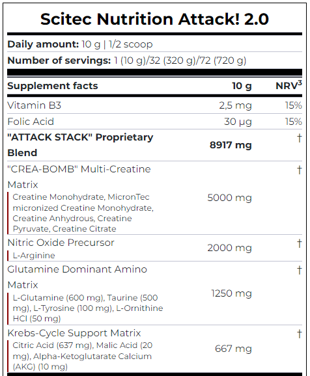This screenshot has width=310, height=376.
Task: Click the dagger symbol beside Nitric Oxide Precursor
Action: pos(299,243)
